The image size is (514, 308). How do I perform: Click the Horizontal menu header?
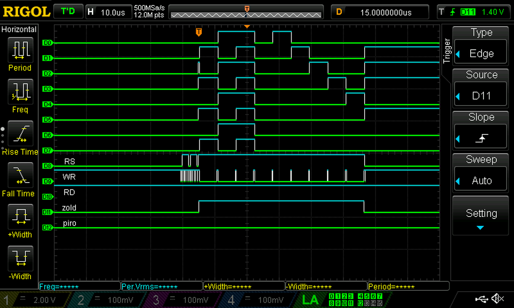click(19, 29)
